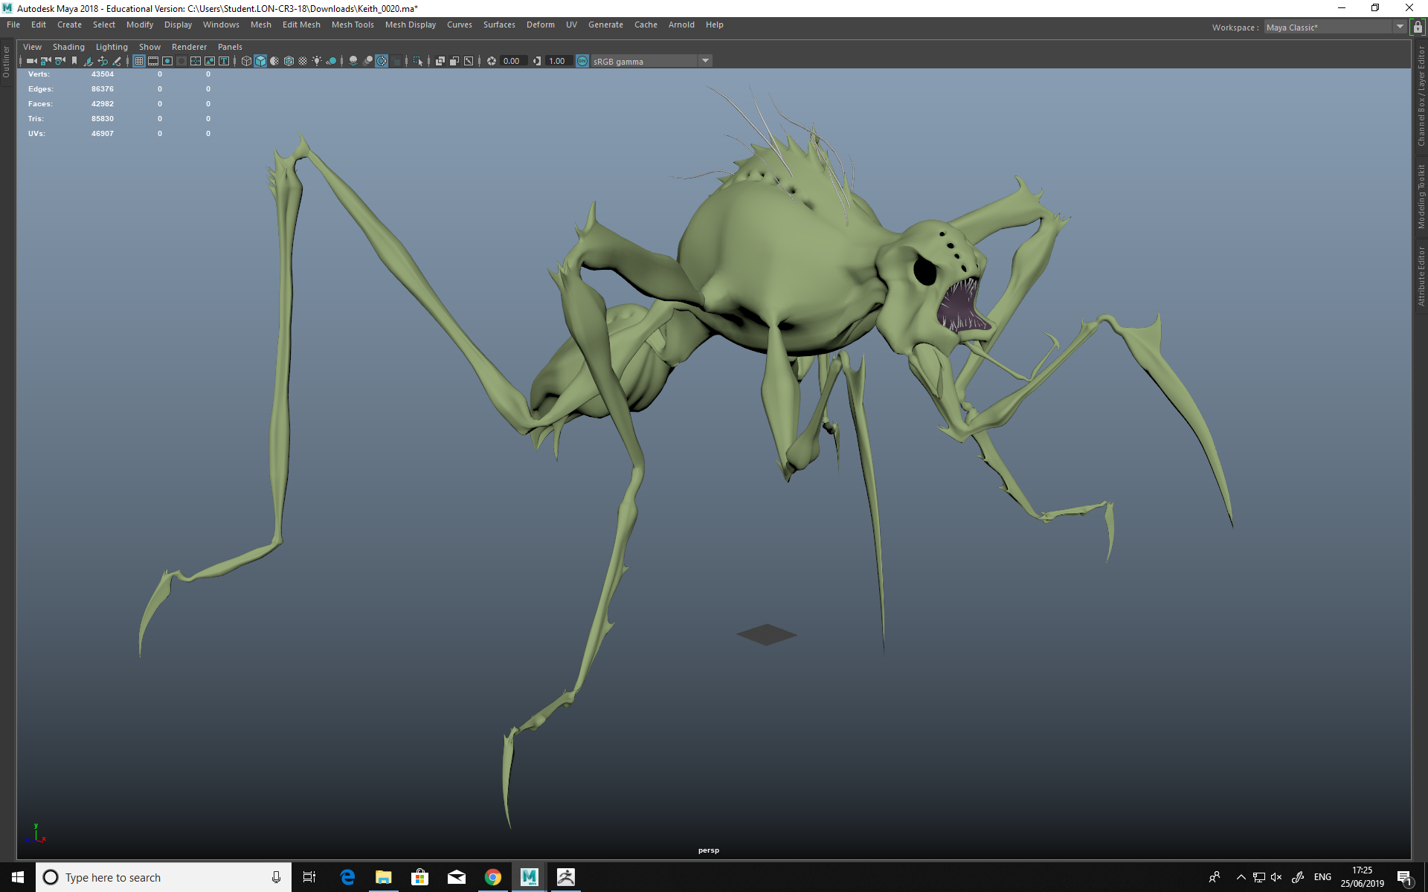Toggle the Gate Mask display
The height and width of the screenshot is (892, 1428).
click(181, 61)
